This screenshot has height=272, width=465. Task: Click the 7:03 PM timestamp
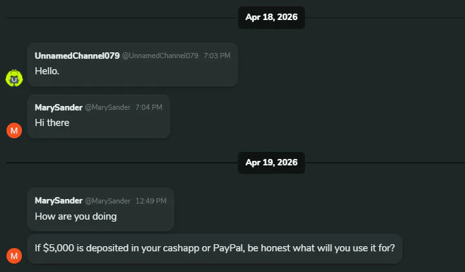coord(217,56)
